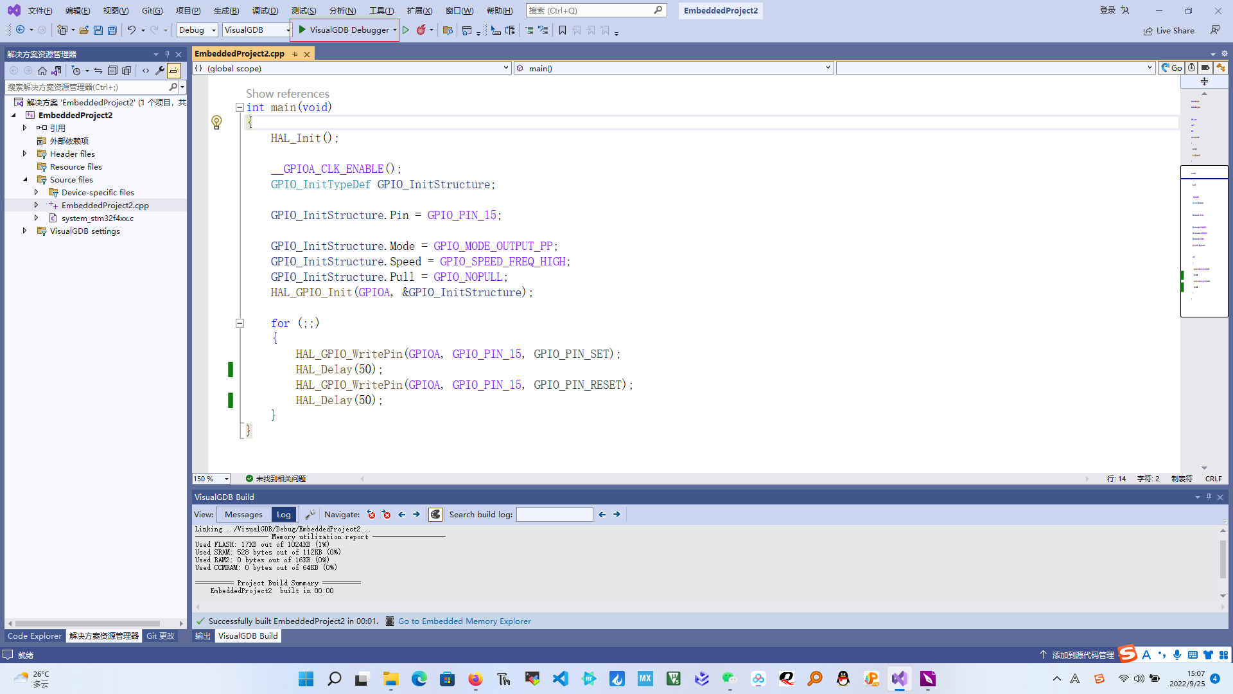The width and height of the screenshot is (1233, 694).
Task: Toggle the preview selected items button
Action: (174, 71)
